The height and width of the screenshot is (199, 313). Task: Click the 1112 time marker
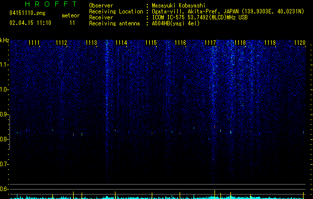(x=61, y=43)
